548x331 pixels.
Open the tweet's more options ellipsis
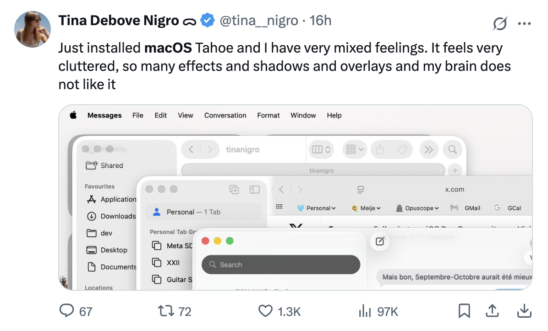click(524, 24)
